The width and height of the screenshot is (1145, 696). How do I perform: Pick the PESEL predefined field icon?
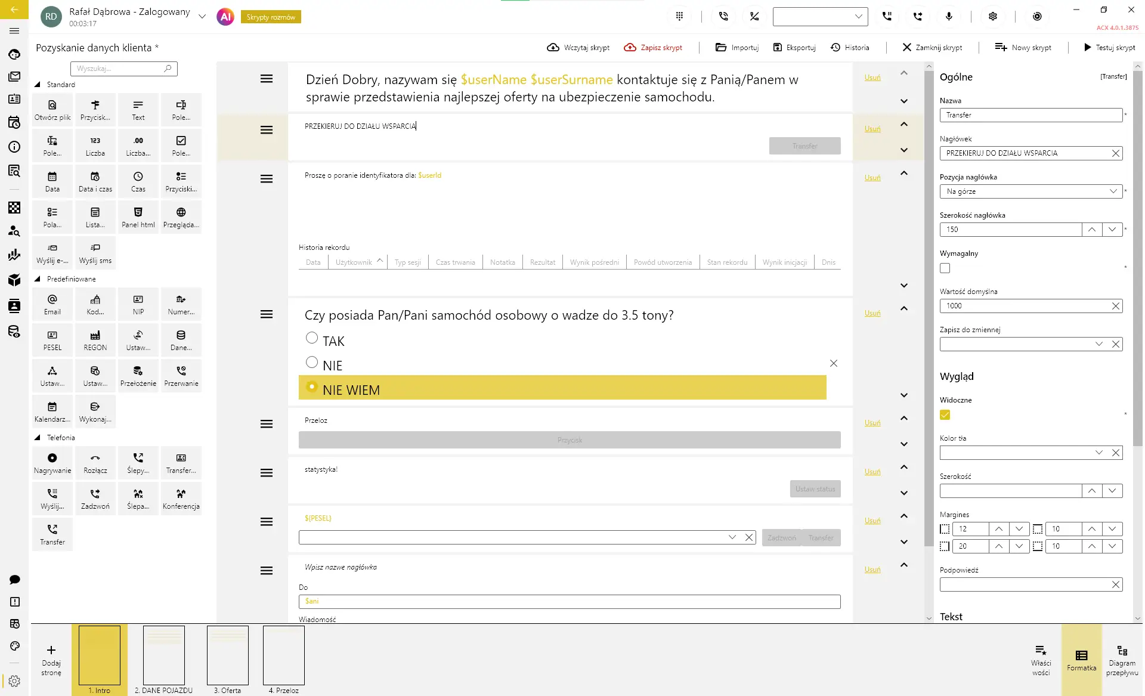(x=52, y=340)
